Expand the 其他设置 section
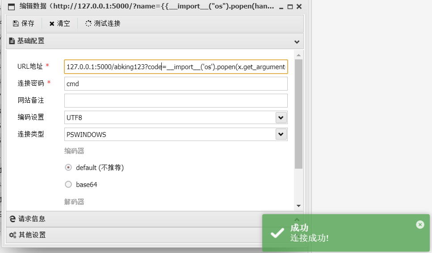The image size is (432, 253). click(155, 235)
